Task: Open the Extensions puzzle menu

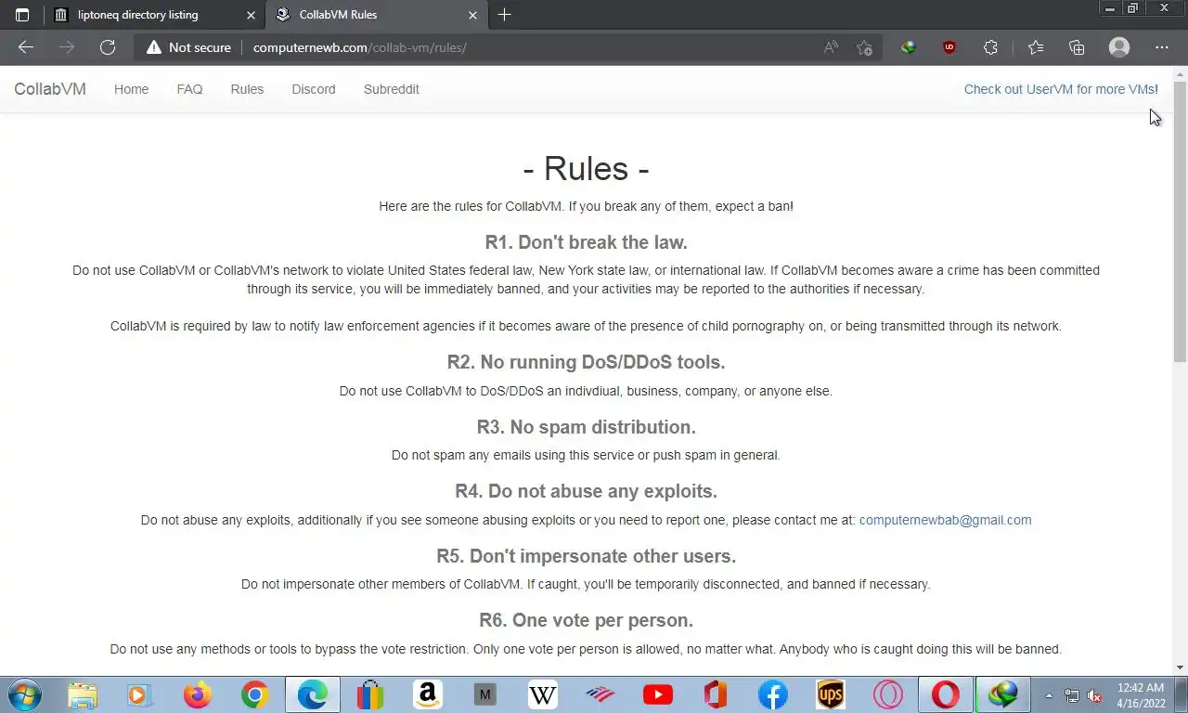Action: [990, 47]
